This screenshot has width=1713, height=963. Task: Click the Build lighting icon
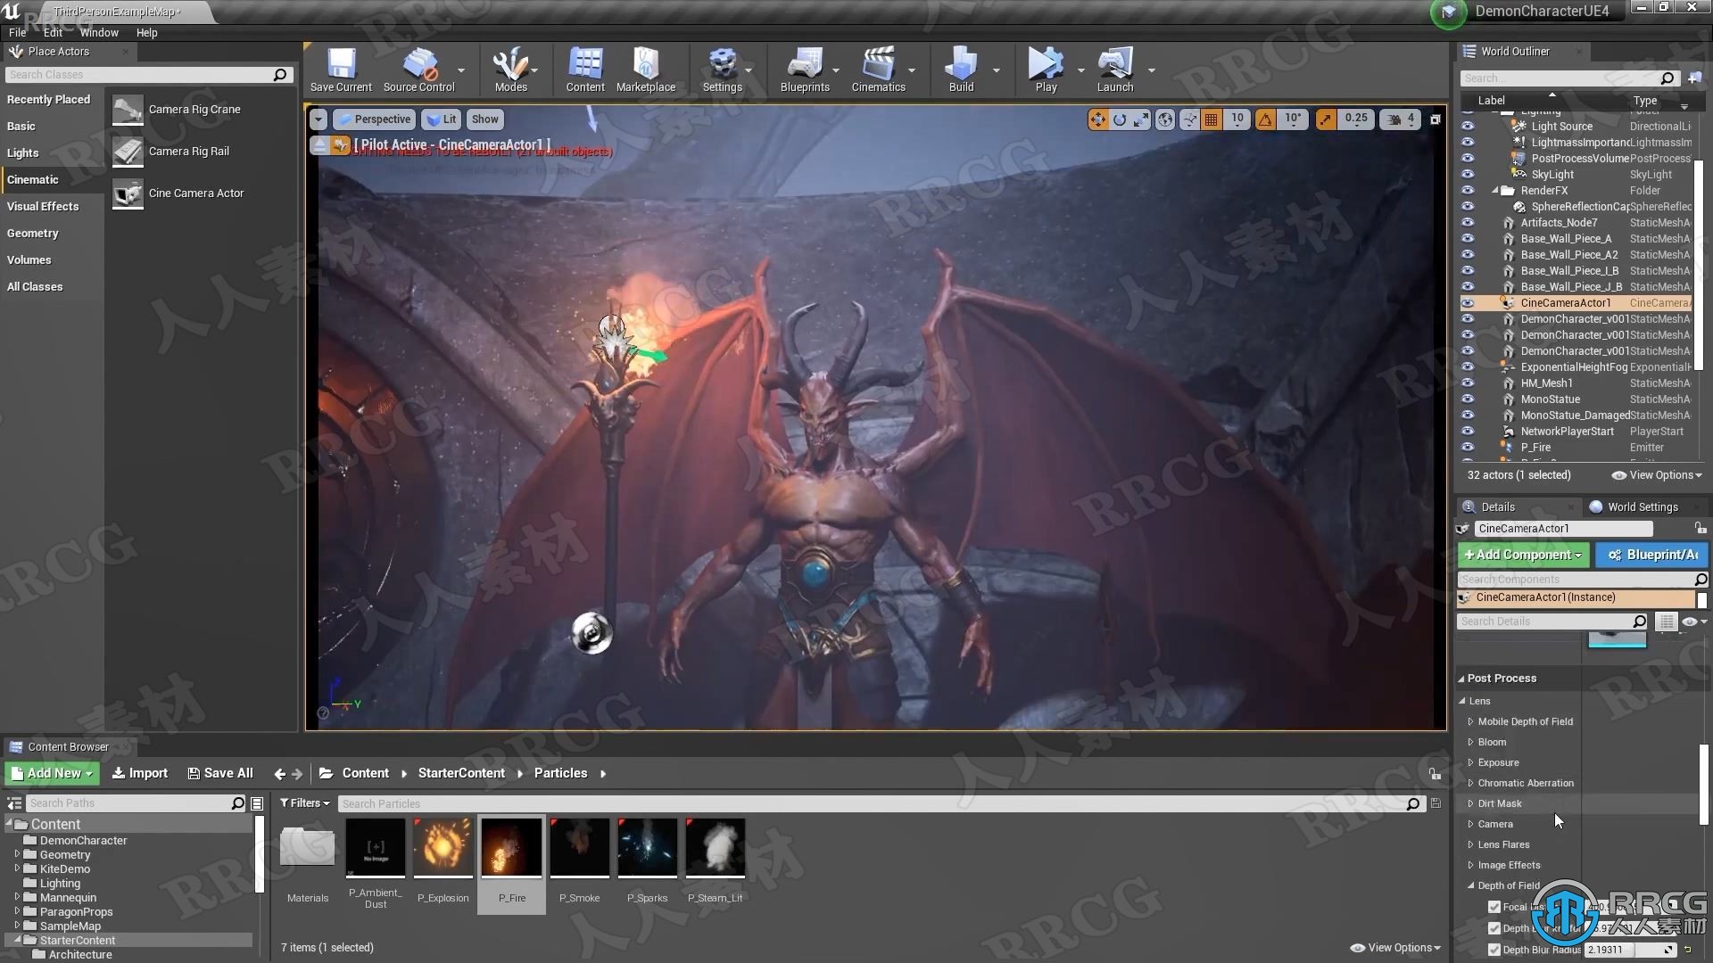click(x=961, y=65)
